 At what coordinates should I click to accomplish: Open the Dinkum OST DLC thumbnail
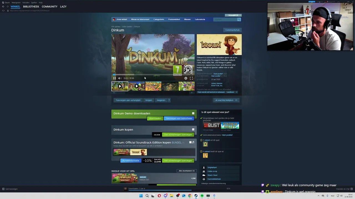point(125,178)
